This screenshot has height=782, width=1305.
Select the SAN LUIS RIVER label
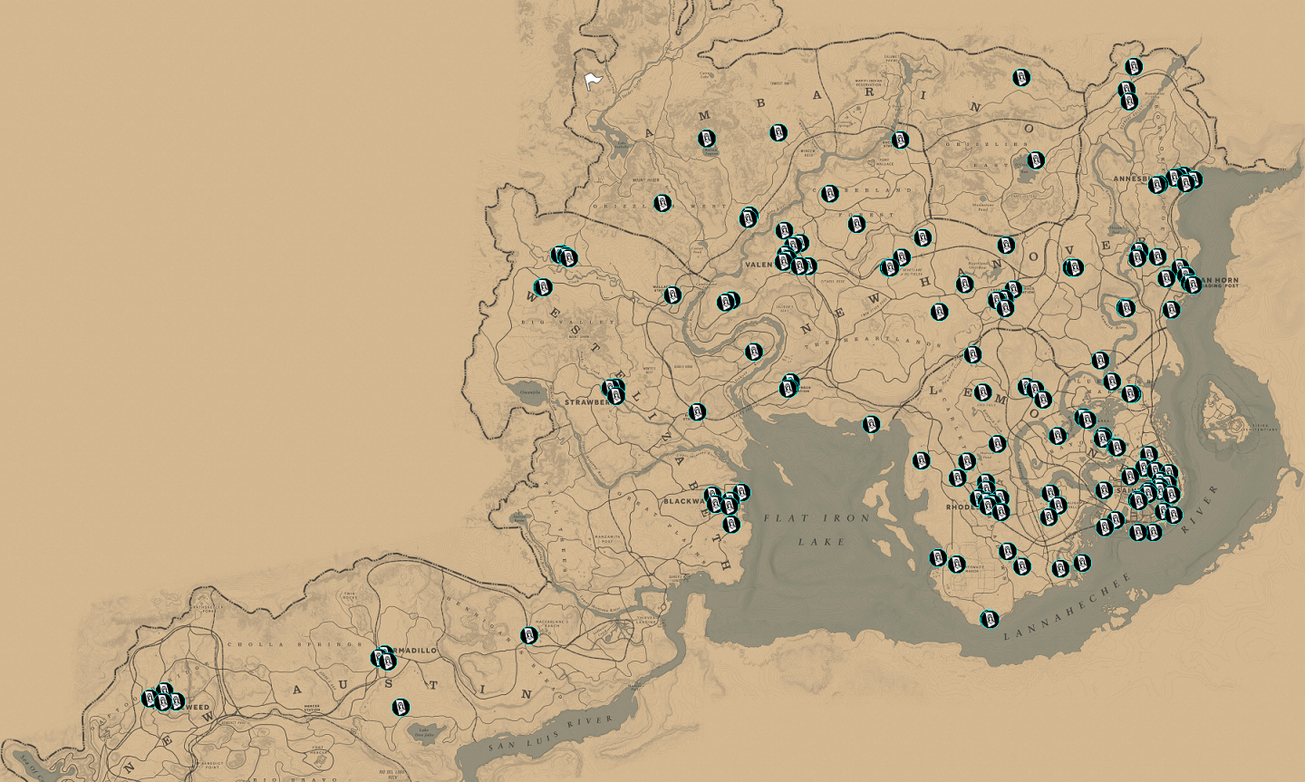tap(549, 735)
